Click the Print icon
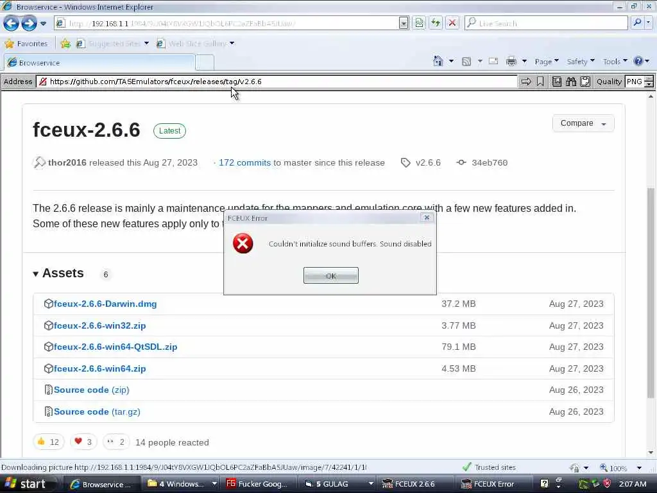This screenshot has height=493, width=657. 511,62
